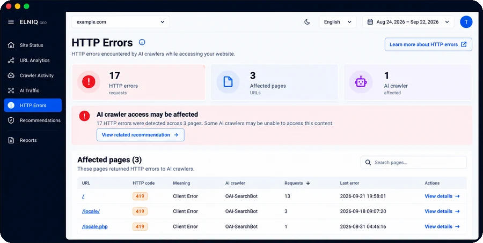Click the 1 AI crawler card
Image resolution: width=483 pixels, height=243 pixels.
[x=407, y=82]
